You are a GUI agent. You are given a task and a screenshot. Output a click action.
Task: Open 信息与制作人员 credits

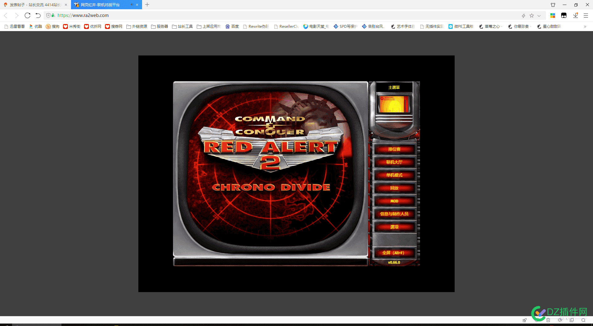click(394, 214)
